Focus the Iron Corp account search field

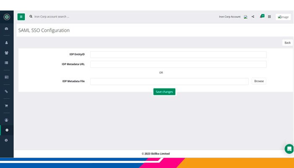click(52, 16)
